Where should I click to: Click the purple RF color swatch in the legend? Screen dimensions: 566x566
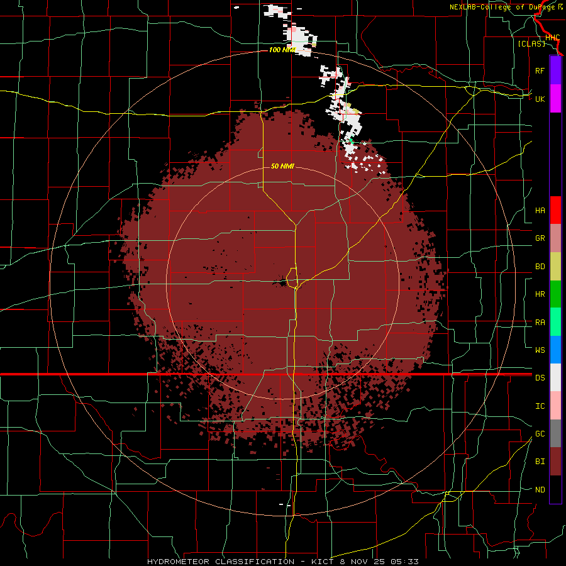click(x=555, y=70)
